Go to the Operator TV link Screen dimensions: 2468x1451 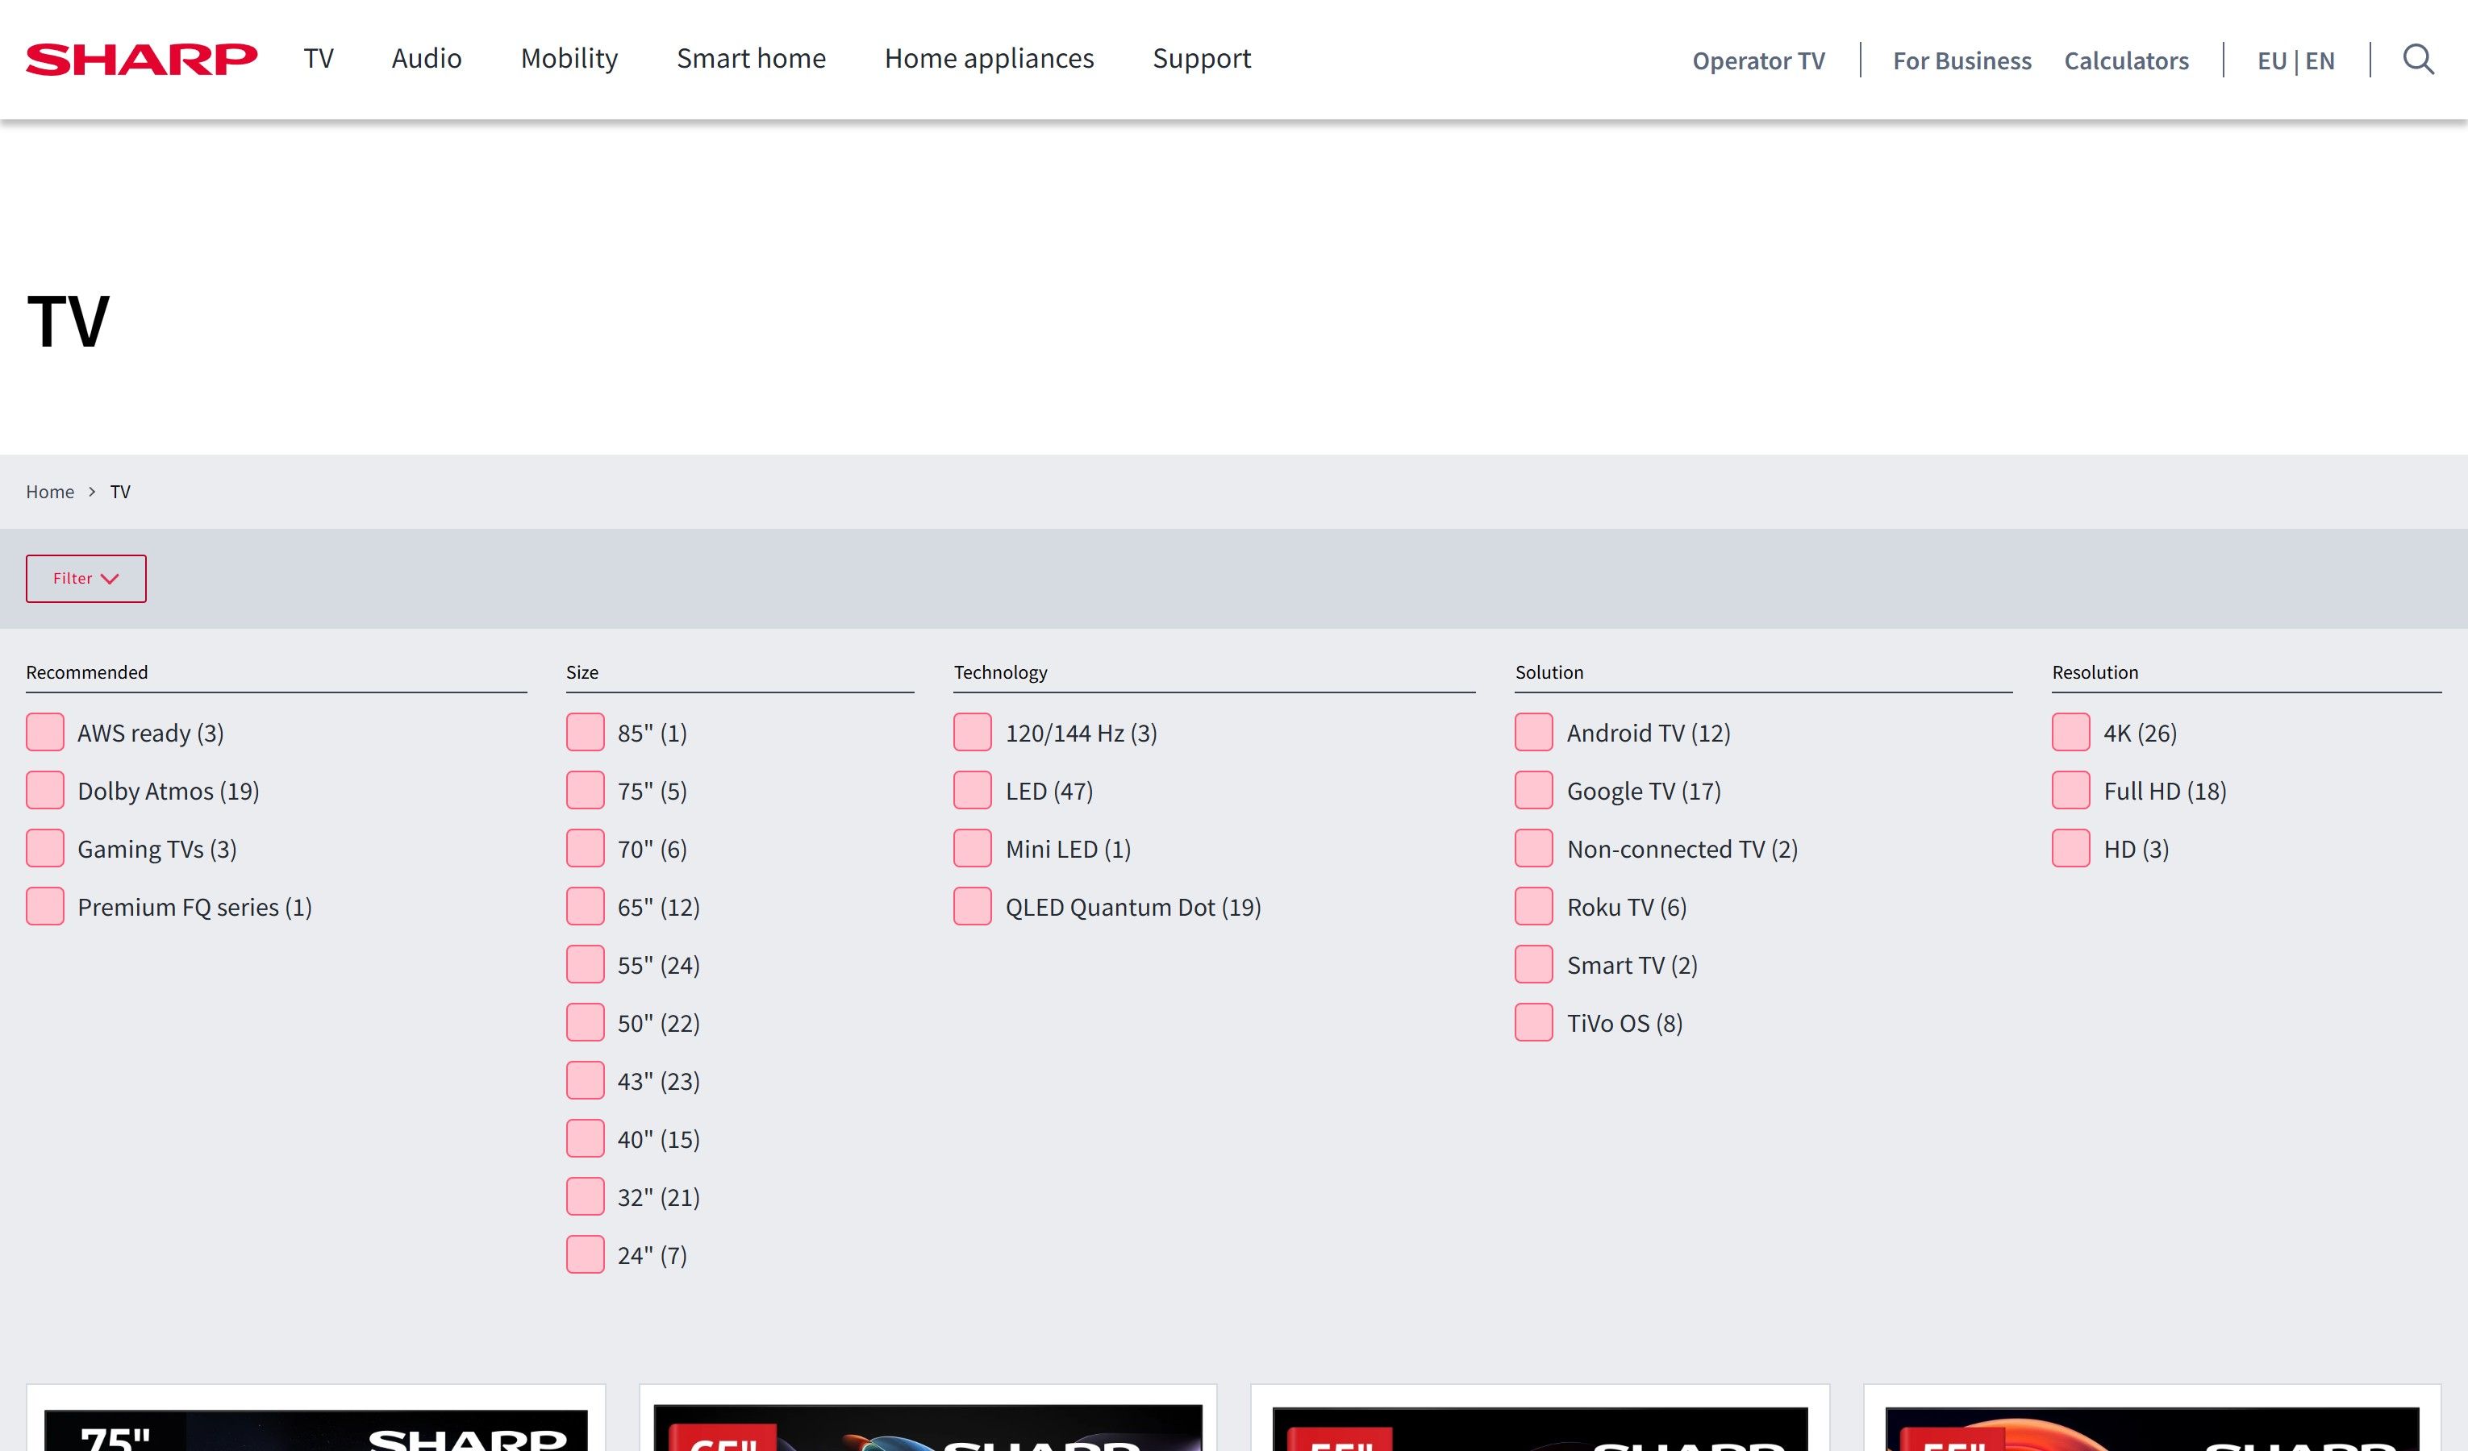1759,60
